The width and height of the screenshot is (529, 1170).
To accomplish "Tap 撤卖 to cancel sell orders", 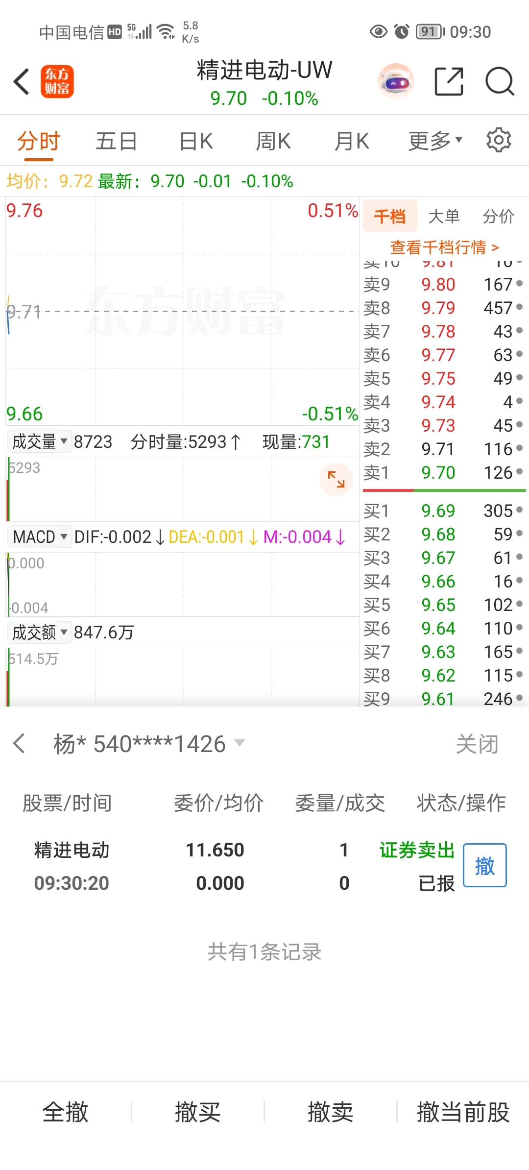I will [x=331, y=1112].
